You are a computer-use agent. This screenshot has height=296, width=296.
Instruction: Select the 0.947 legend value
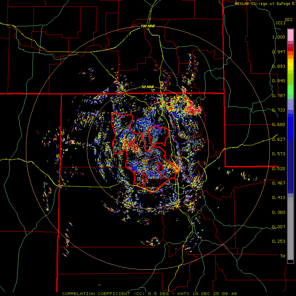coord(279,52)
